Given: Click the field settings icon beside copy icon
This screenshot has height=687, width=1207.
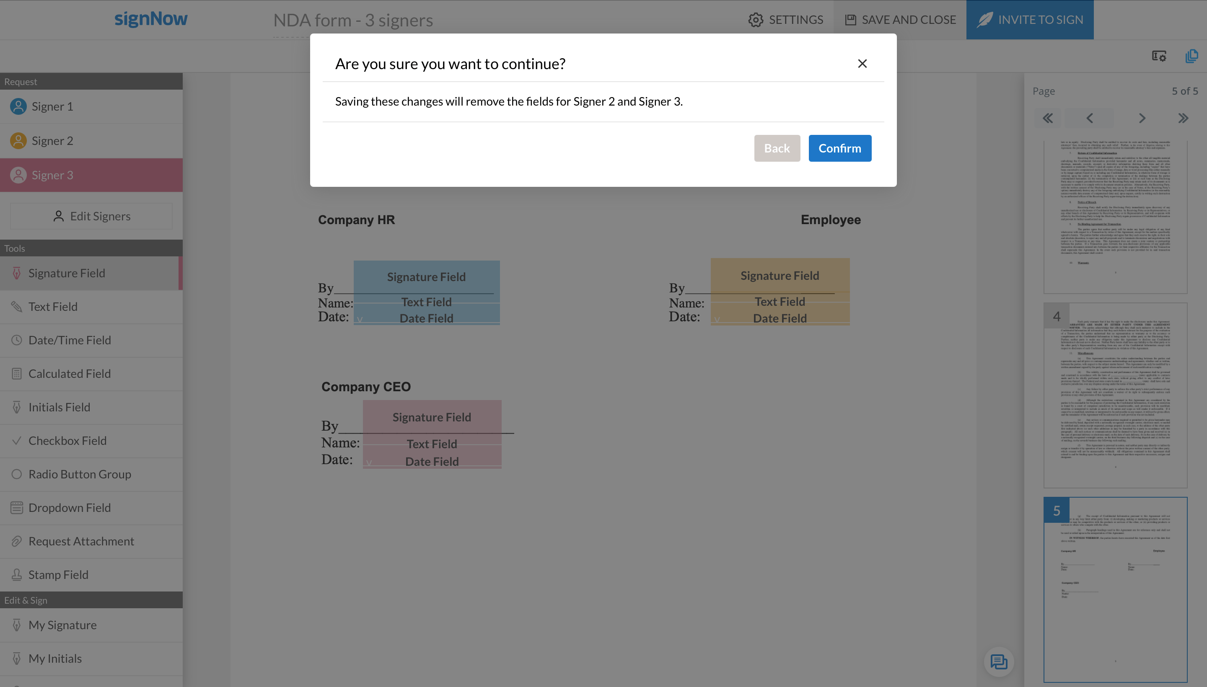Looking at the screenshot, I should [1158, 56].
